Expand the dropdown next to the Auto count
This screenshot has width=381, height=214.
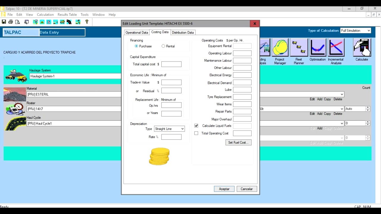(342, 109)
